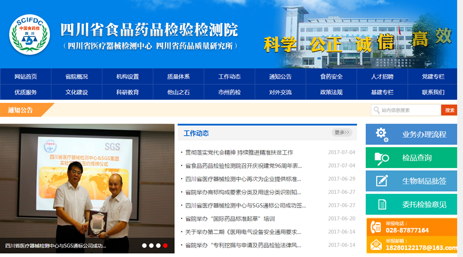Click the edit icon for 生物制品批签
The image size is (463, 257).
(x=381, y=181)
